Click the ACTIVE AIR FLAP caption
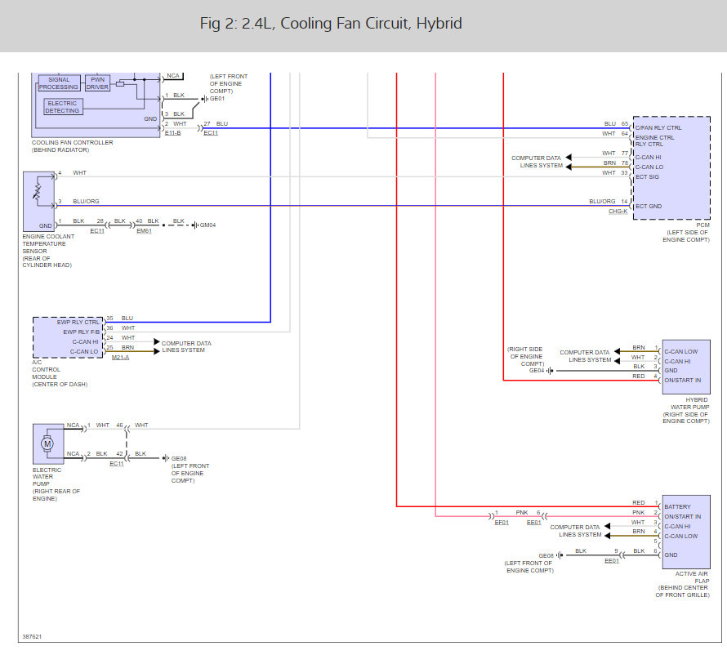The width and height of the screenshot is (727, 655). coord(683,584)
